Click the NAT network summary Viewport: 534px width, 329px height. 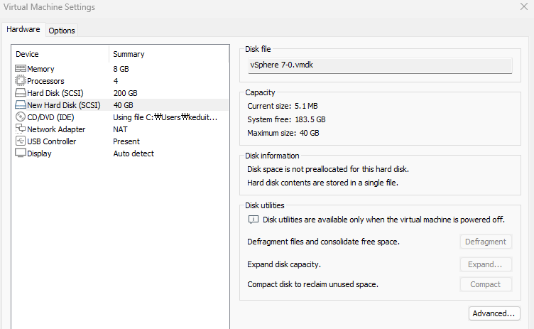(120, 129)
